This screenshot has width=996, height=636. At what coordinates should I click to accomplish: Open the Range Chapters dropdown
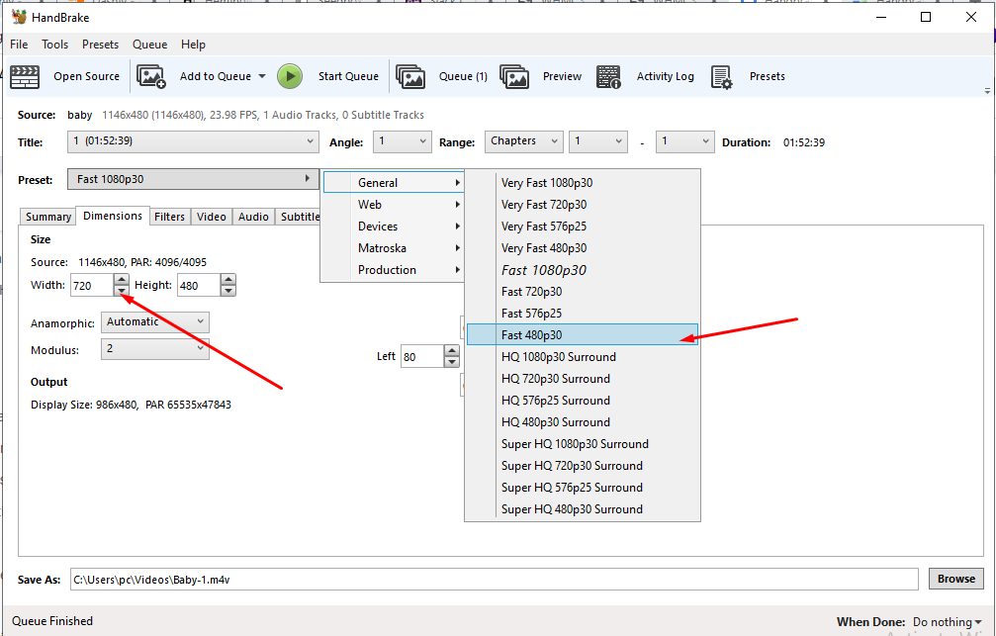[523, 141]
